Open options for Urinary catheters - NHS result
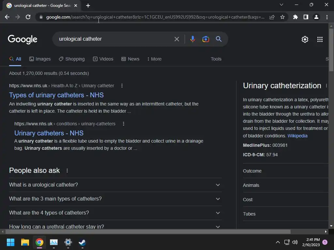 (124, 124)
